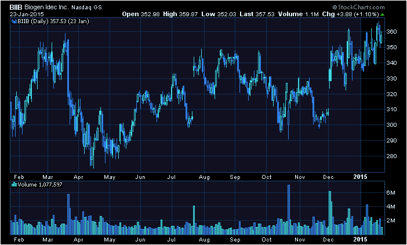
Task: Click 'Sep' label under the volume panel
Action: 235,240
